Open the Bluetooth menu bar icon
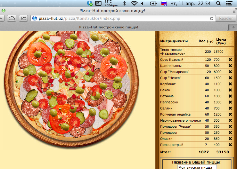 tap(125, 3)
